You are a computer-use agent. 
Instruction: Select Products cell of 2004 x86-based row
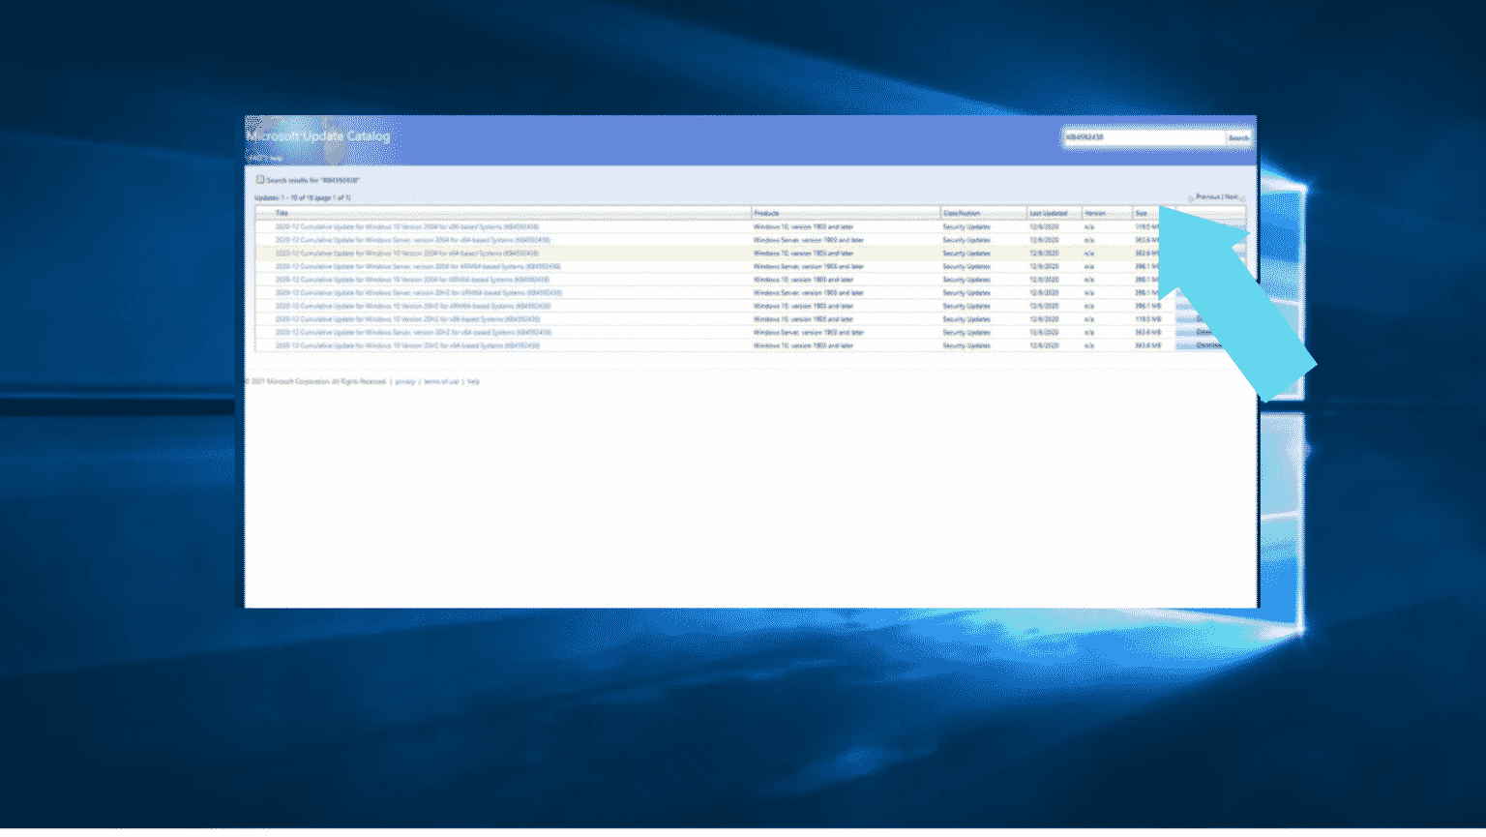coord(803,226)
